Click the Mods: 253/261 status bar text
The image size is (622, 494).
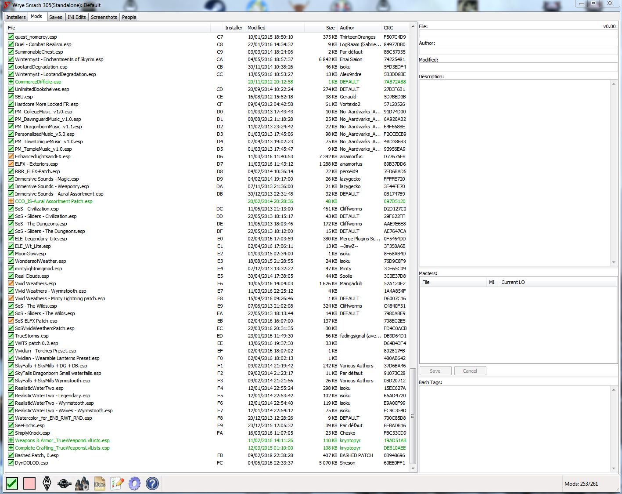[x=581, y=484]
